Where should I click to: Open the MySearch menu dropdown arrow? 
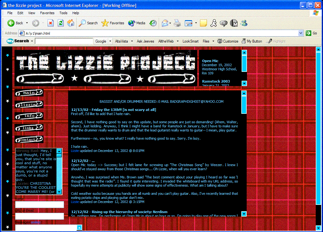pyautogui.click(x=32, y=41)
